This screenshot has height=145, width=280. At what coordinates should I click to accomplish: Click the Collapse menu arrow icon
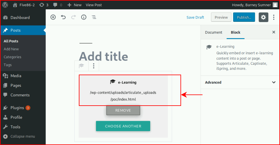pos(5,136)
